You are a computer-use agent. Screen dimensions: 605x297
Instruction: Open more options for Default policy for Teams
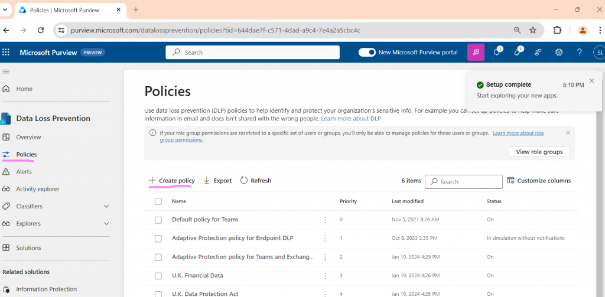click(325, 220)
